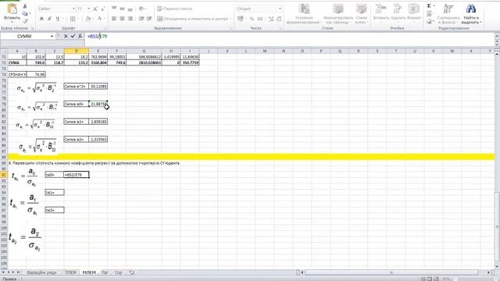
Task: Select column D header
Action: point(77,51)
